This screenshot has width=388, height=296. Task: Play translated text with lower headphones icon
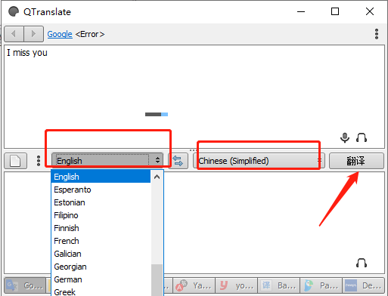coord(362,263)
